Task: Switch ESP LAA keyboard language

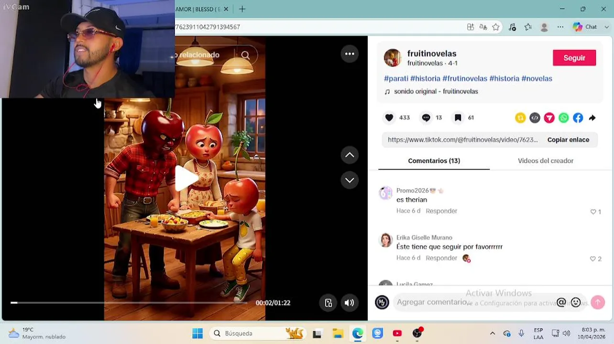Action: [538, 333]
